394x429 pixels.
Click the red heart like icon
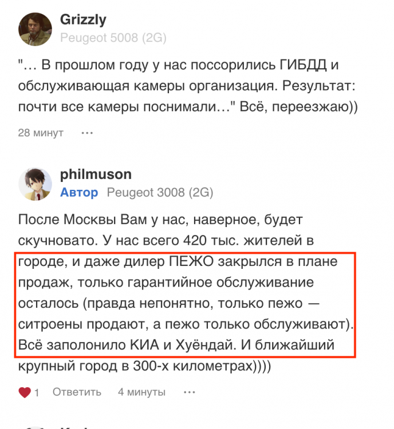[25, 392]
